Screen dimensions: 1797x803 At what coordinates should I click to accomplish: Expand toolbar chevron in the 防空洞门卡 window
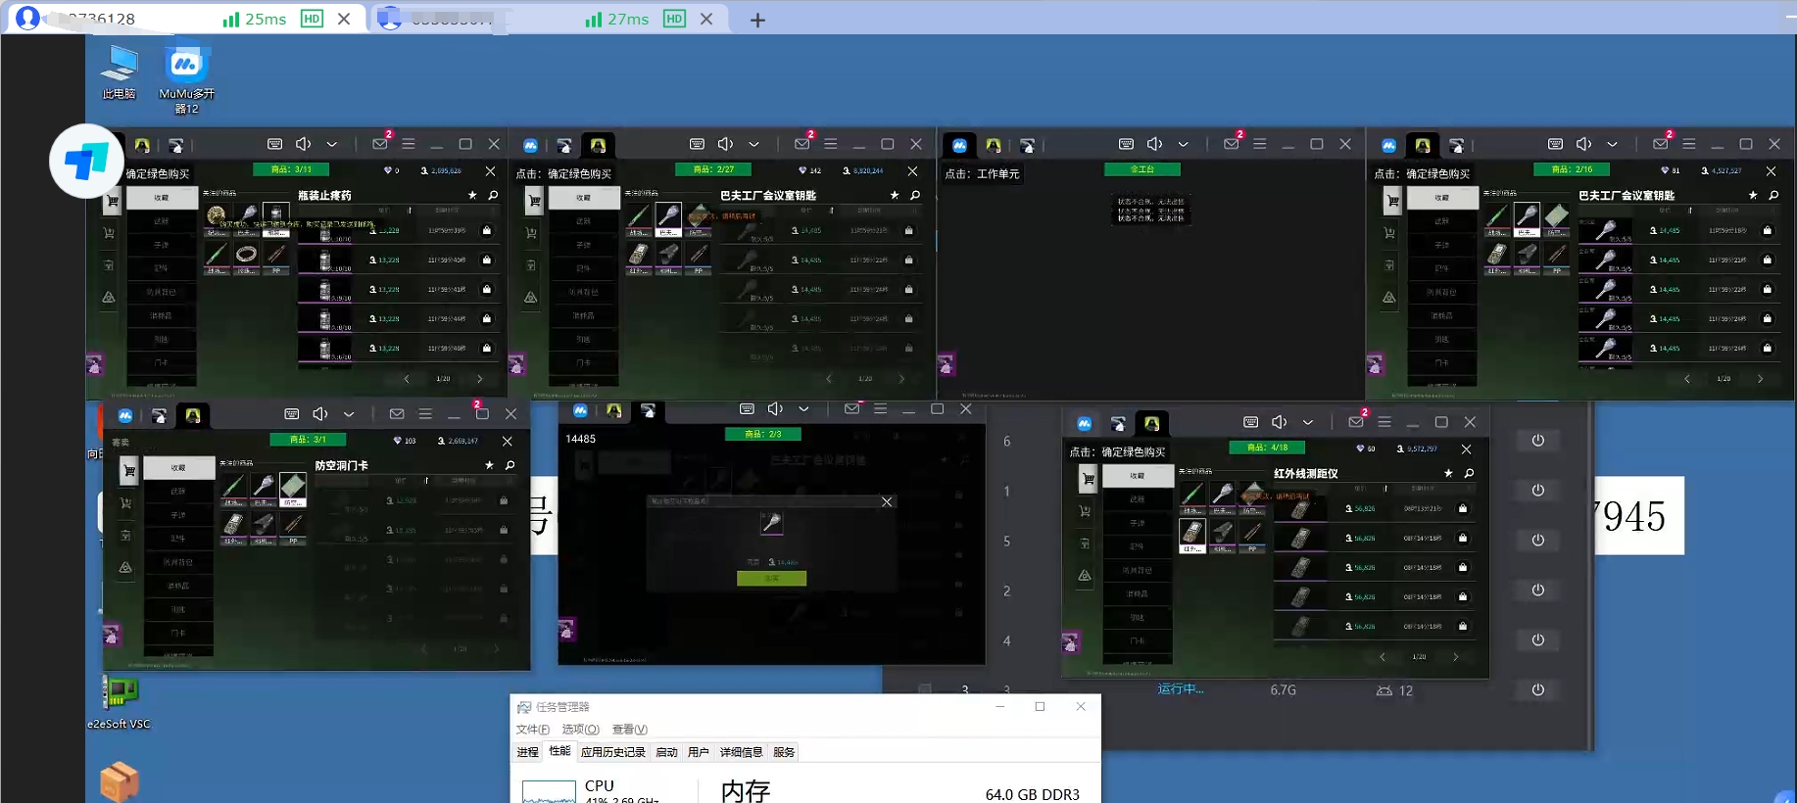coord(349,414)
